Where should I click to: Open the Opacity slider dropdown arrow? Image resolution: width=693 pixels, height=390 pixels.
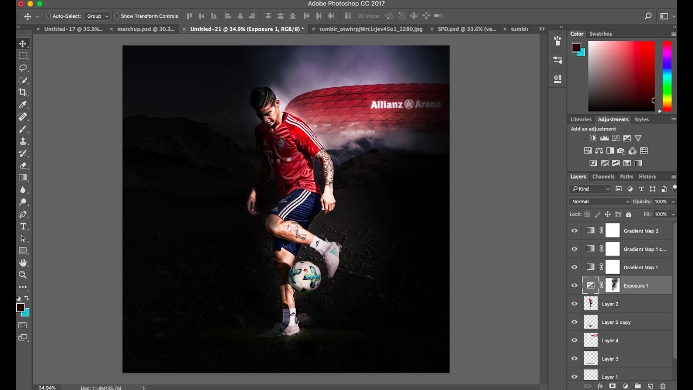673,201
